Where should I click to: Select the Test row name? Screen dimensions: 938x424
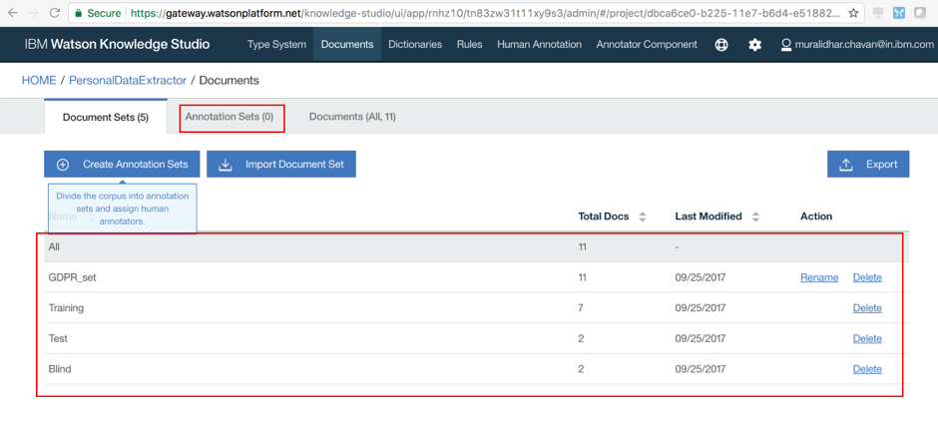58,338
